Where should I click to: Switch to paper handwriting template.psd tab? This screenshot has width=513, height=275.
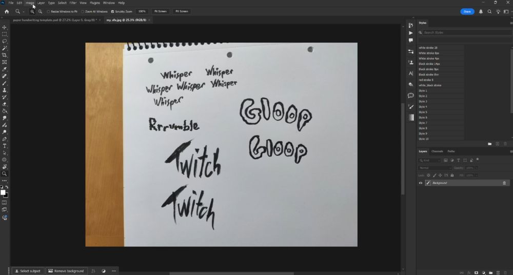[55, 20]
